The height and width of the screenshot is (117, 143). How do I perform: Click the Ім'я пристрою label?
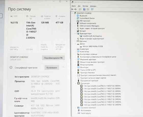coord(22,77)
